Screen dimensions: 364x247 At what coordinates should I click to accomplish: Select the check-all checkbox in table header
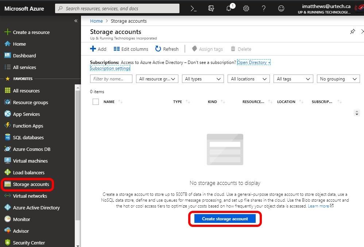pos(96,102)
